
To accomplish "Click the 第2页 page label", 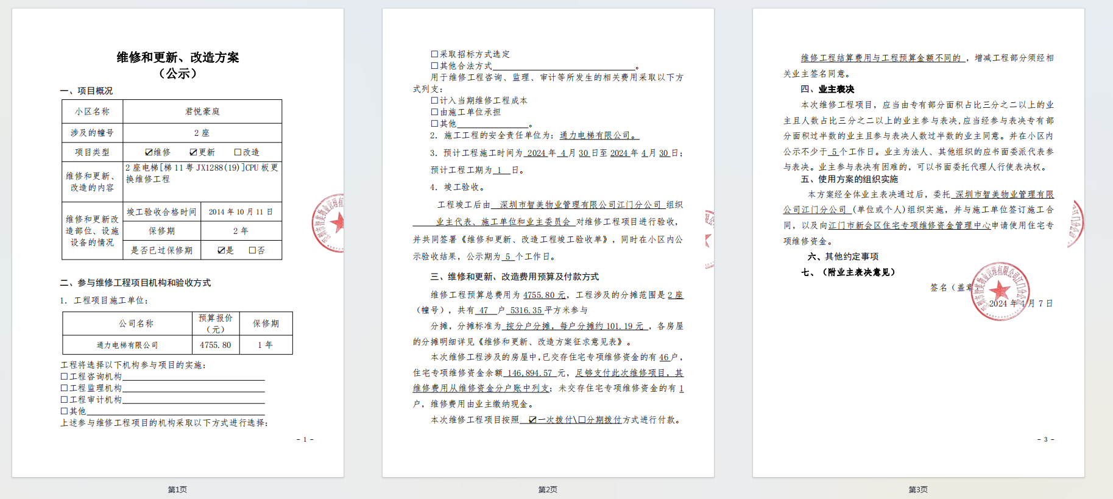I will [548, 489].
